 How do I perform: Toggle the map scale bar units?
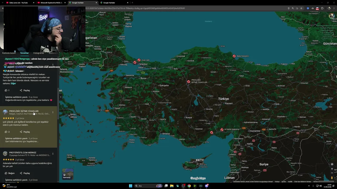click(323, 182)
